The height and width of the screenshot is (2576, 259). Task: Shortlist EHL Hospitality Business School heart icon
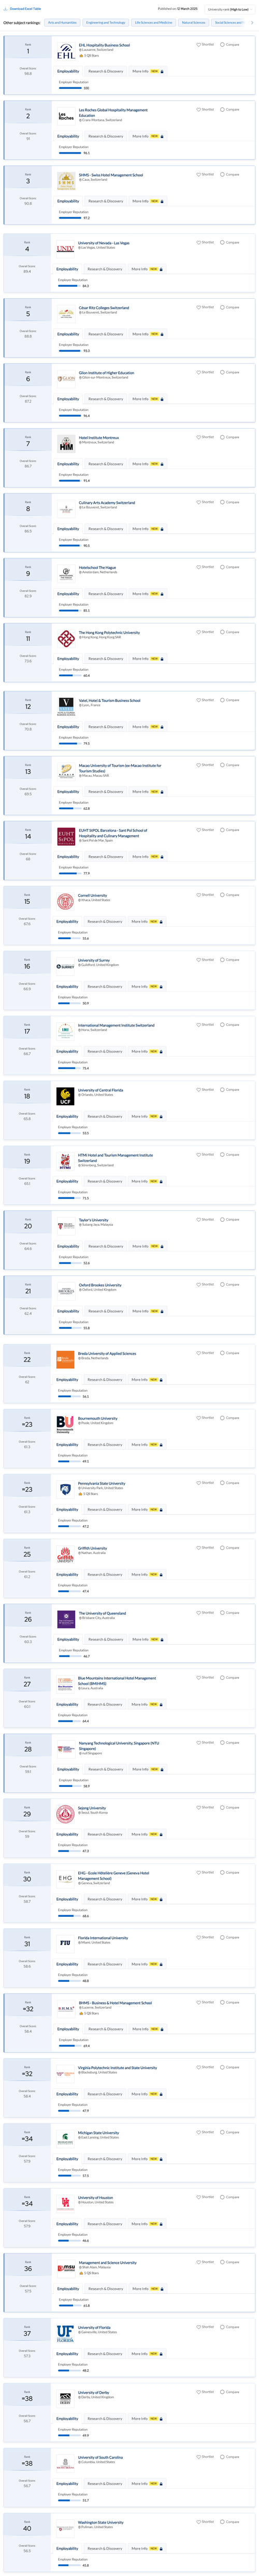(x=198, y=45)
